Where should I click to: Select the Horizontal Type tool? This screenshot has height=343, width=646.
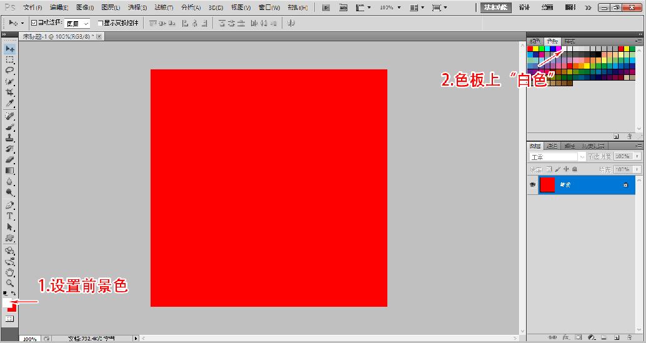[10, 216]
